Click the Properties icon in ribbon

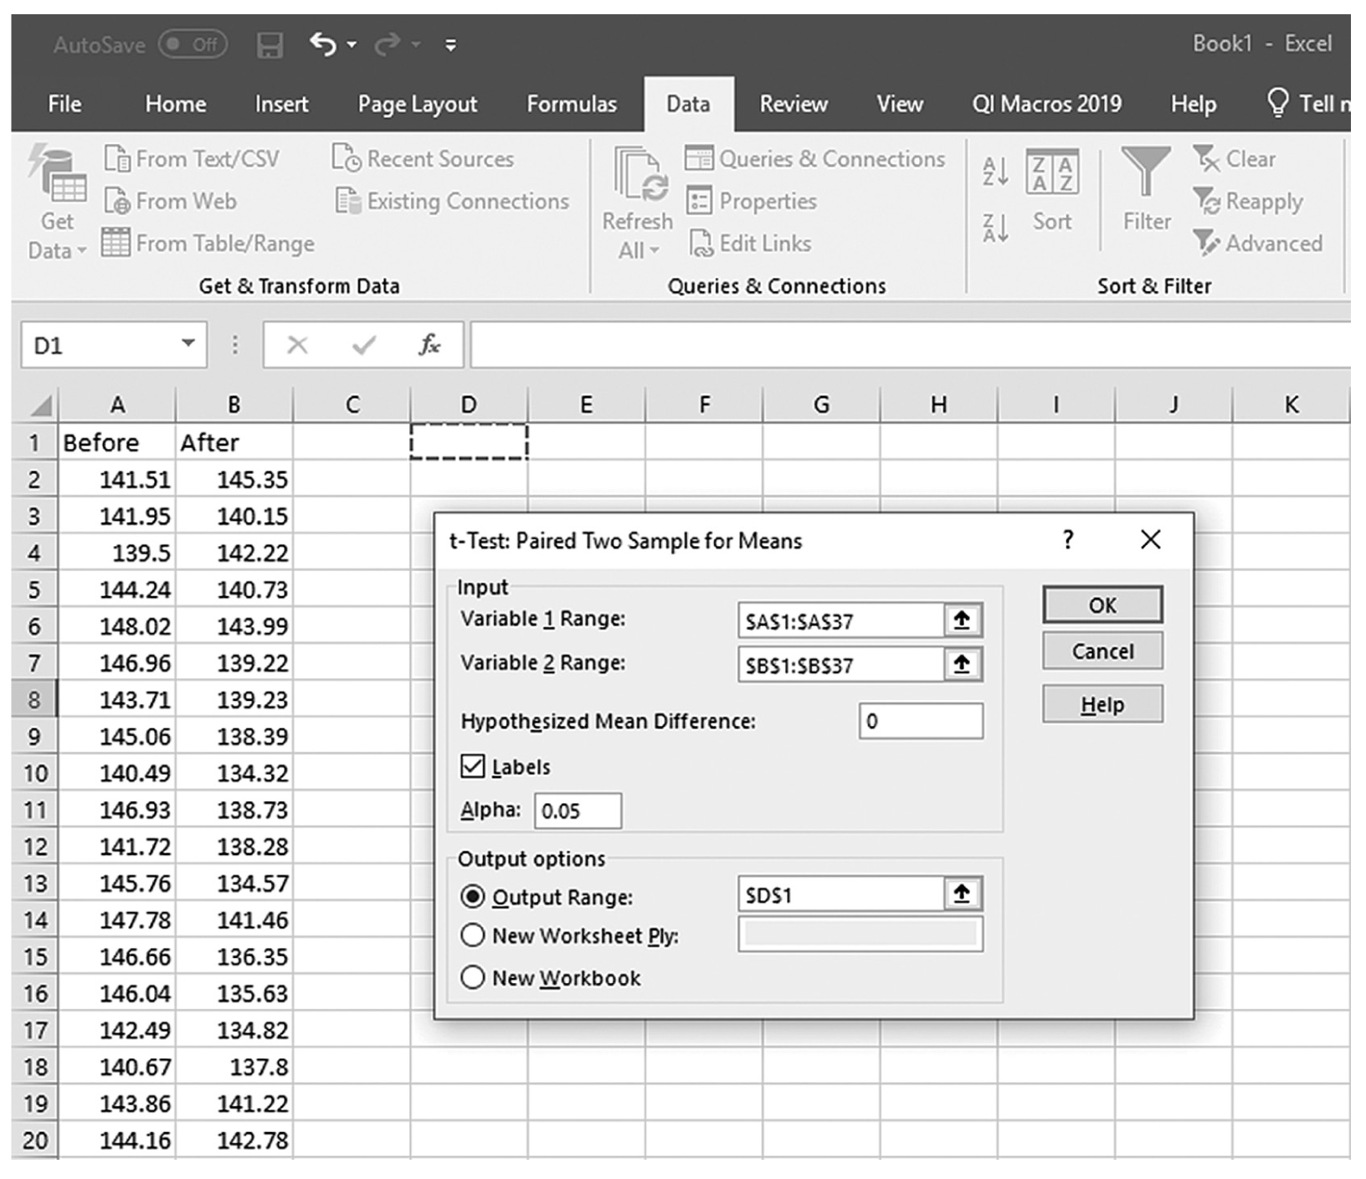pyautogui.click(x=699, y=201)
